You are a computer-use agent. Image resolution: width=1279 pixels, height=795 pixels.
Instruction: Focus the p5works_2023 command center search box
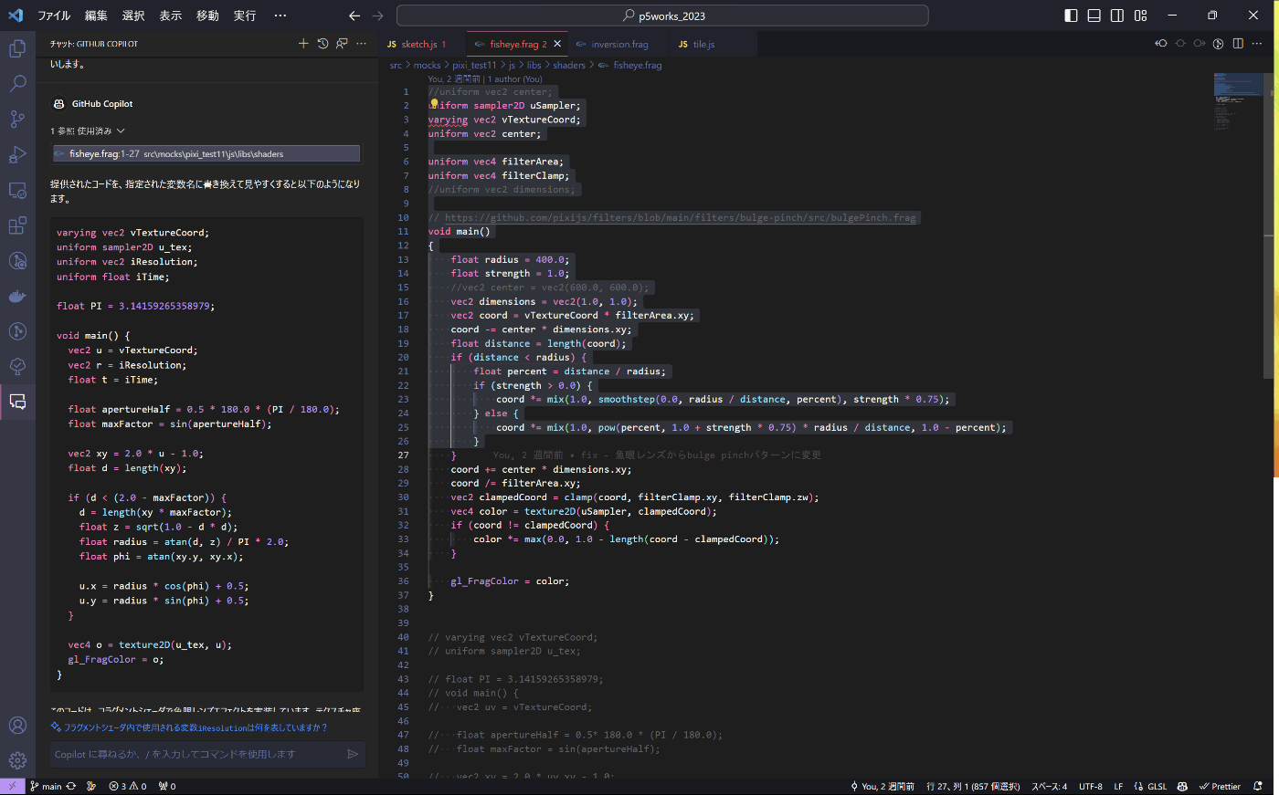click(x=662, y=16)
